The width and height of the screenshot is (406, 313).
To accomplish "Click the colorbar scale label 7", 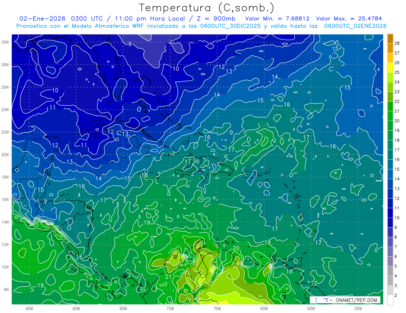I will (x=396, y=247).
